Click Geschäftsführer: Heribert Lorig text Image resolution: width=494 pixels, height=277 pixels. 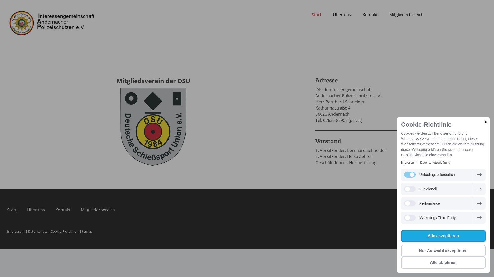pos(346,163)
